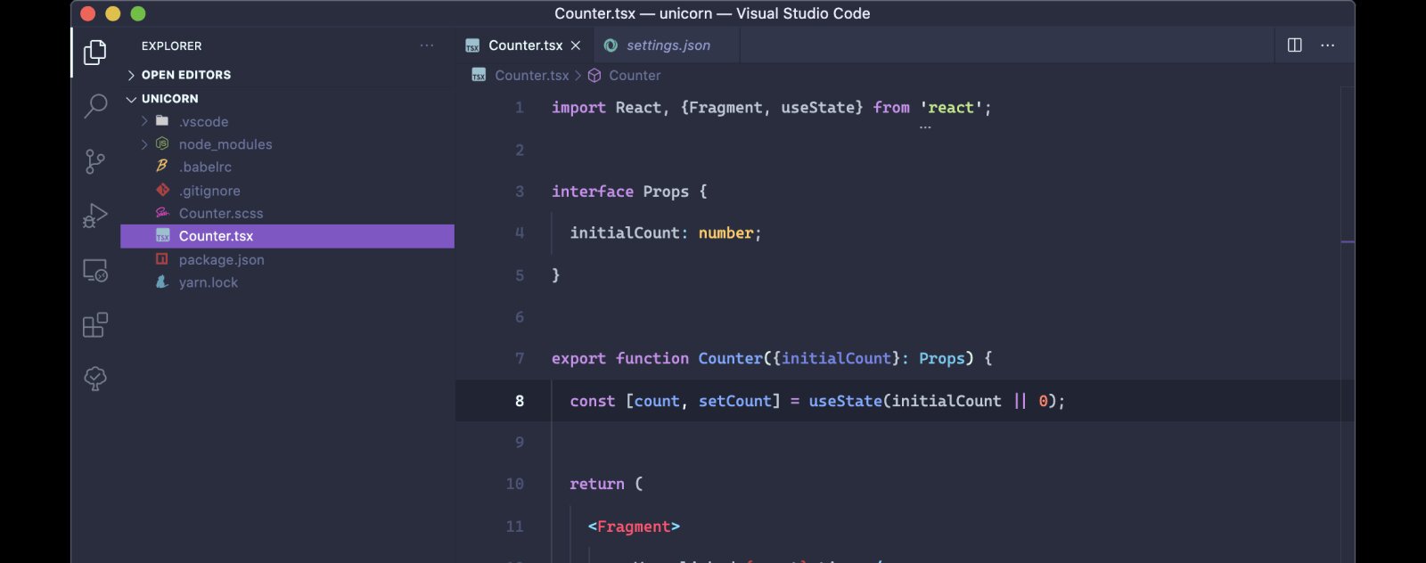1426x563 pixels.
Task: Open the Explorer view in the activity bar
Action: click(94, 53)
